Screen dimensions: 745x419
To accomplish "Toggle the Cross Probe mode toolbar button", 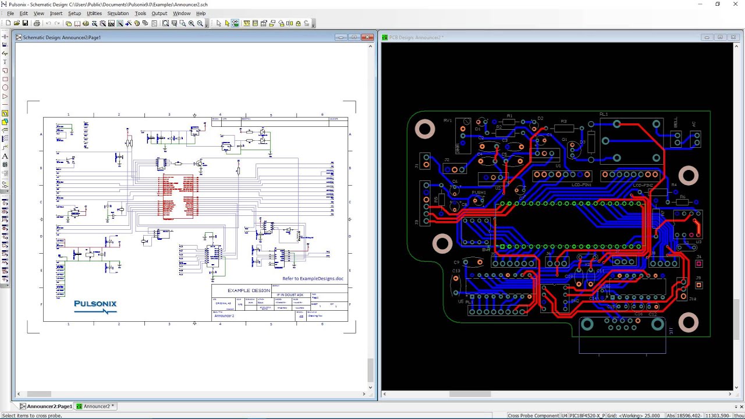I will (235, 23).
